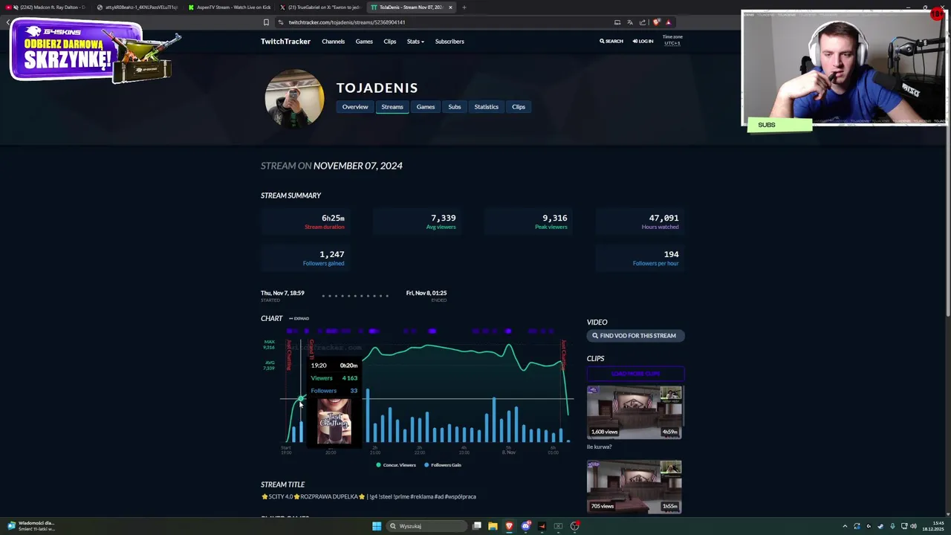Open Task View on the taskbar
The width and height of the screenshot is (951, 535).
pyautogui.click(x=477, y=526)
